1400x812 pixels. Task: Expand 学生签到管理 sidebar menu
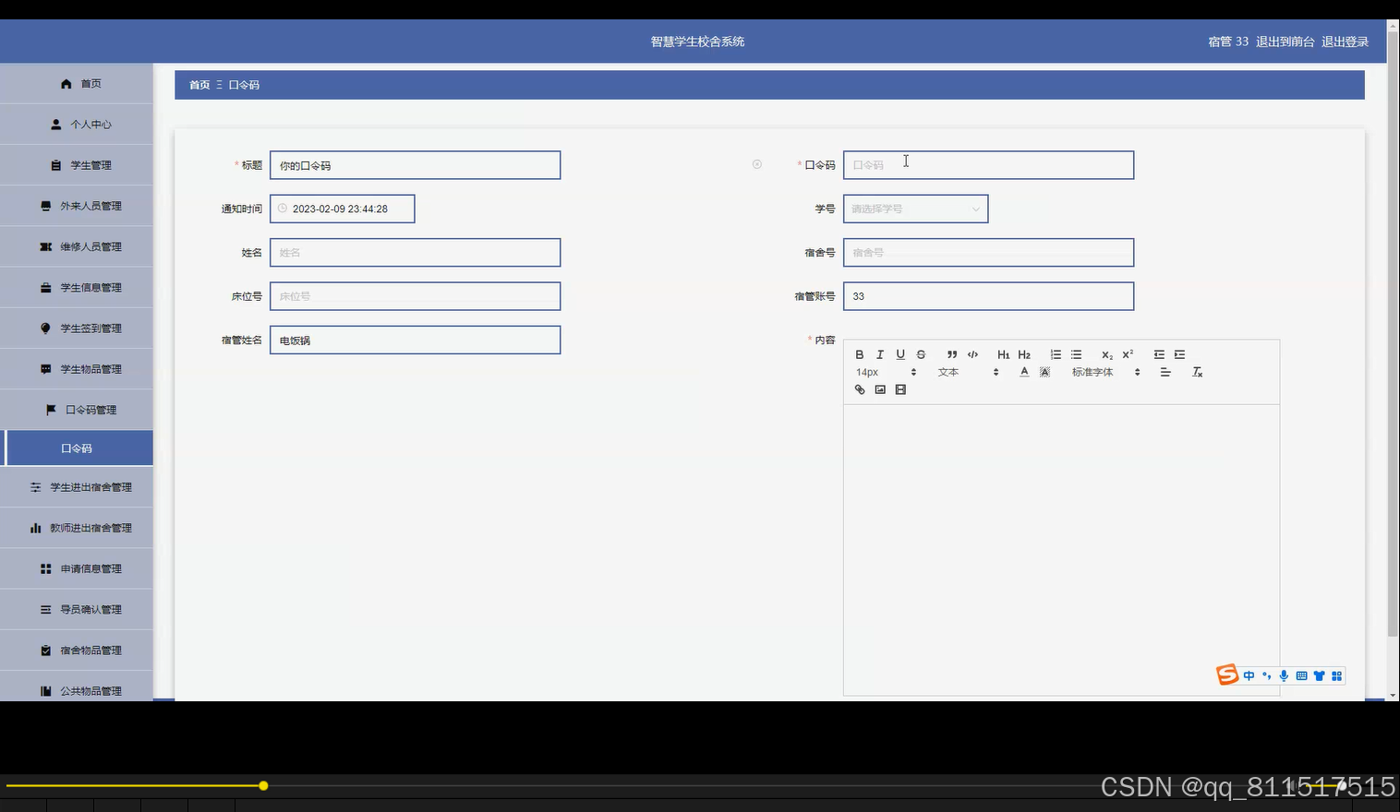click(77, 328)
